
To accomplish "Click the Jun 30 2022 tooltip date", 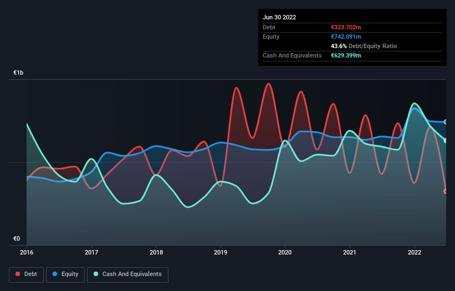I will click(279, 17).
